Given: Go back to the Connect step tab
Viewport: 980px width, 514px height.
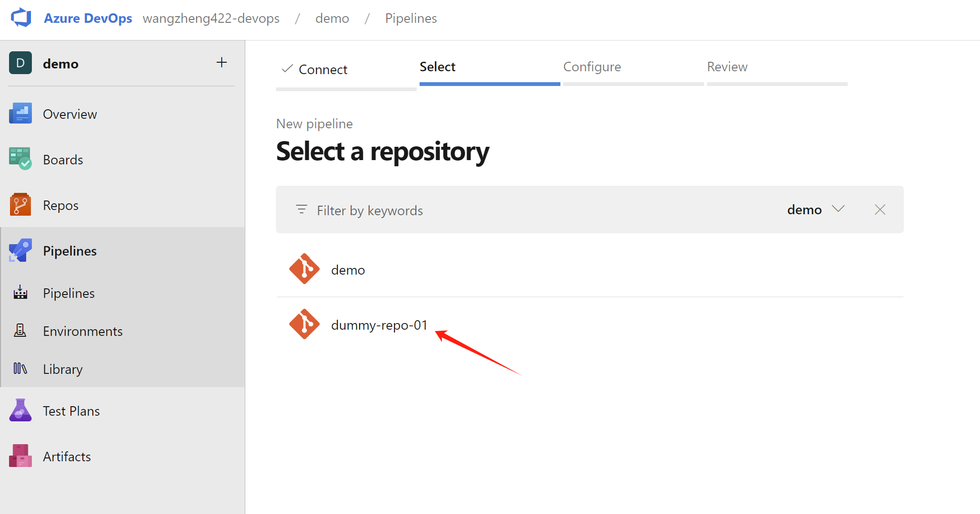Looking at the screenshot, I should [323, 69].
